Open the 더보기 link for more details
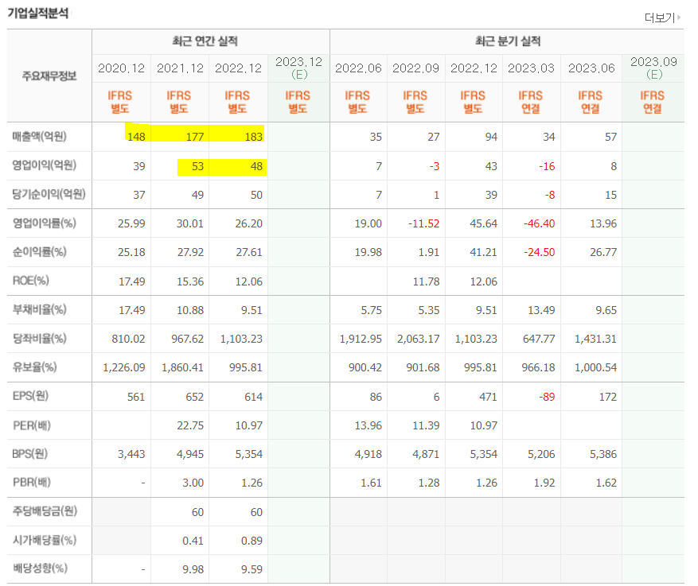 [x=662, y=17]
